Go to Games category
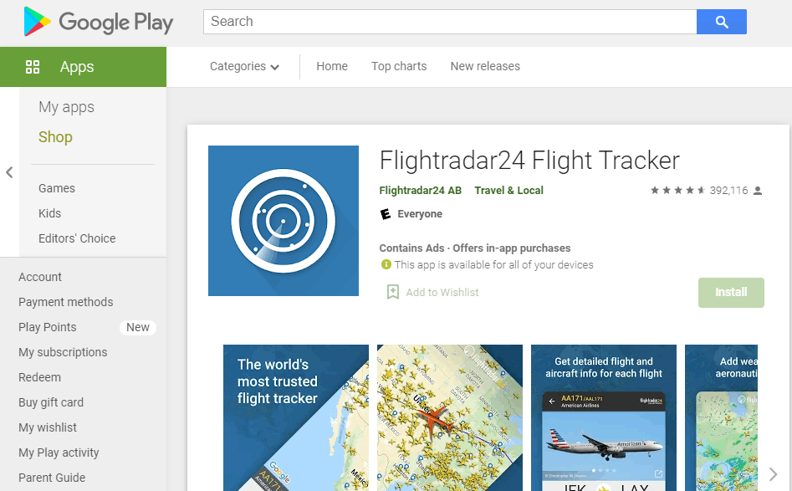The height and width of the screenshot is (491, 792). coord(57,188)
